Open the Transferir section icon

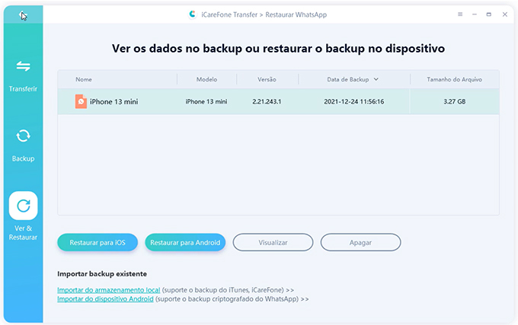tap(23, 66)
